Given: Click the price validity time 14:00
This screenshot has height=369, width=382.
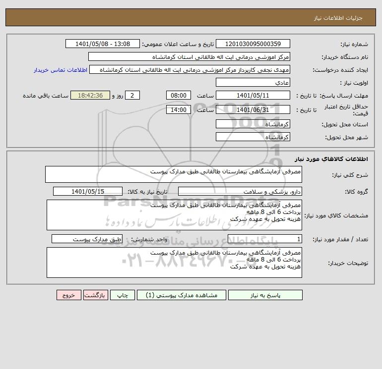Looking at the screenshot, I should point(178,109).
